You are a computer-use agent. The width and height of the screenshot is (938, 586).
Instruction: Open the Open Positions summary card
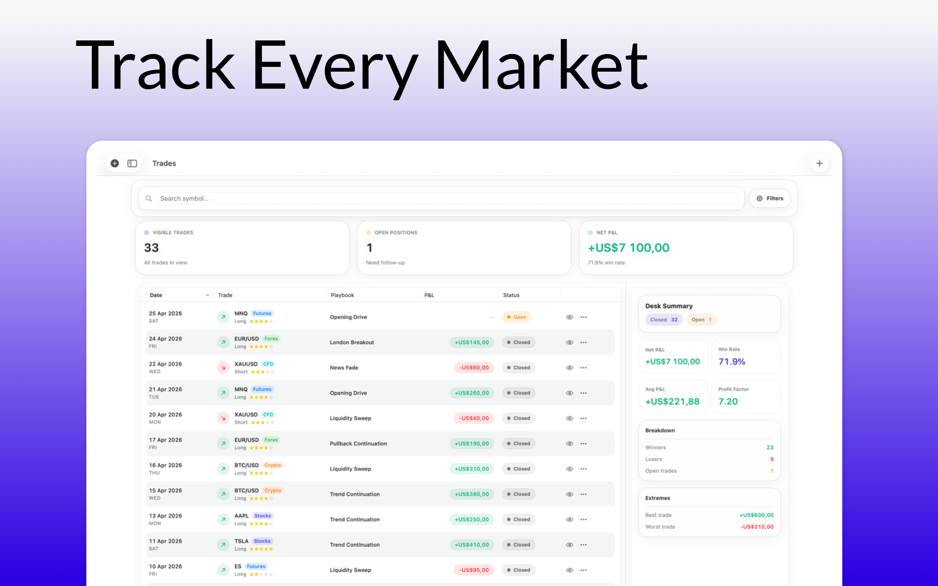[464, 248]
